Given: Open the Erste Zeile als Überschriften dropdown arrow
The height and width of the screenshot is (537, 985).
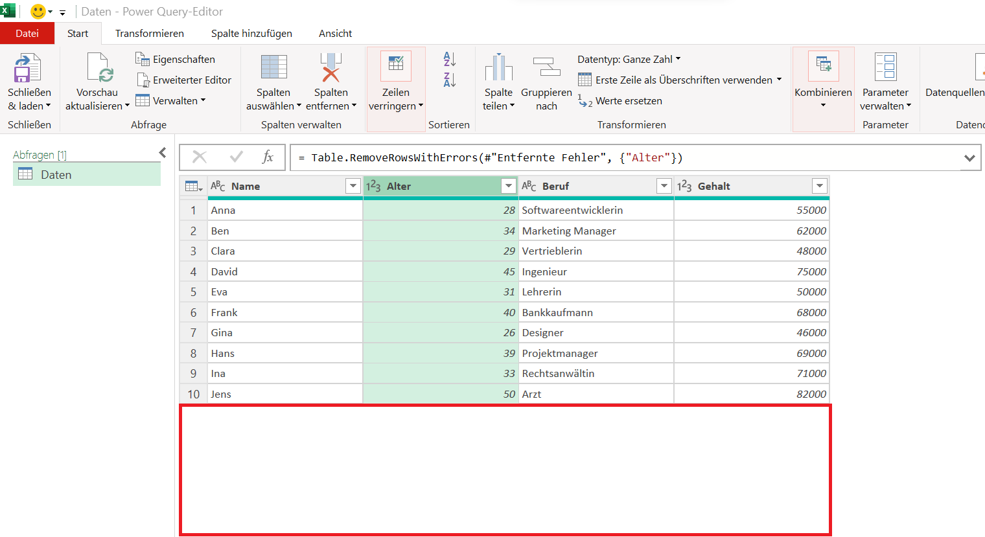Looking at the screenshot, I should coord(779,80).
